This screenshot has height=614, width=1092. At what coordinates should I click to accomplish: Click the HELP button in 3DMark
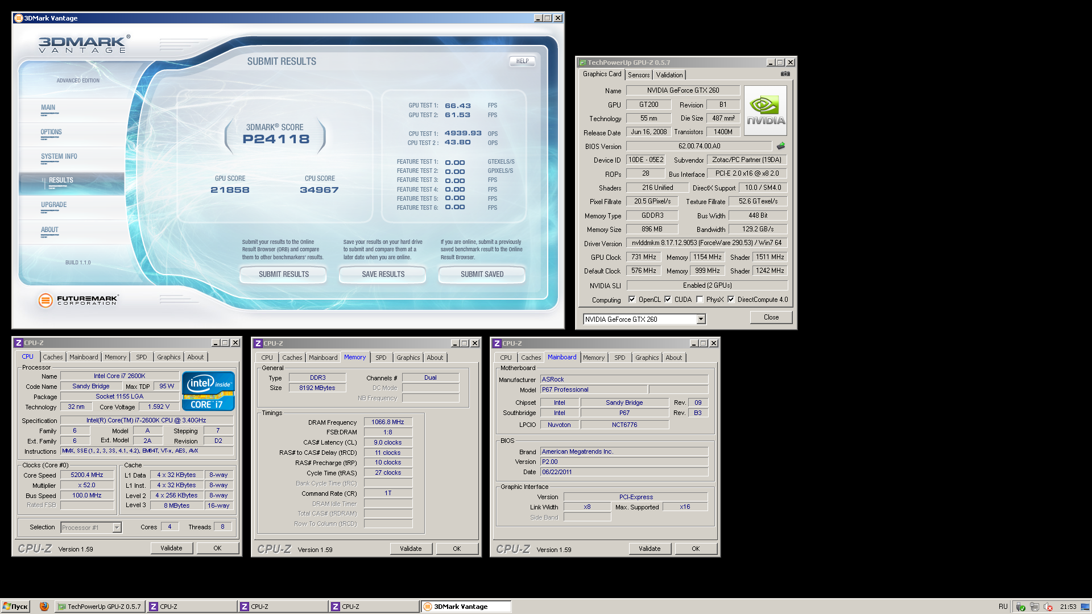[522, 61]
